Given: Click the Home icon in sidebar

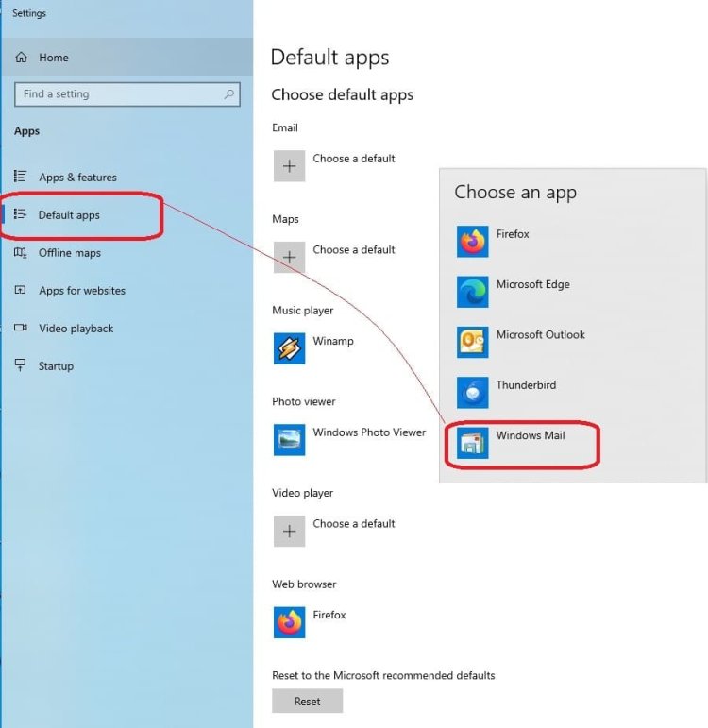Looking at the screenshot, I should tap(21, 58).
